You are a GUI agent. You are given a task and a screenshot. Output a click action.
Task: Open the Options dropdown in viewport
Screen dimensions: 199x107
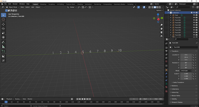click(159, 11)
